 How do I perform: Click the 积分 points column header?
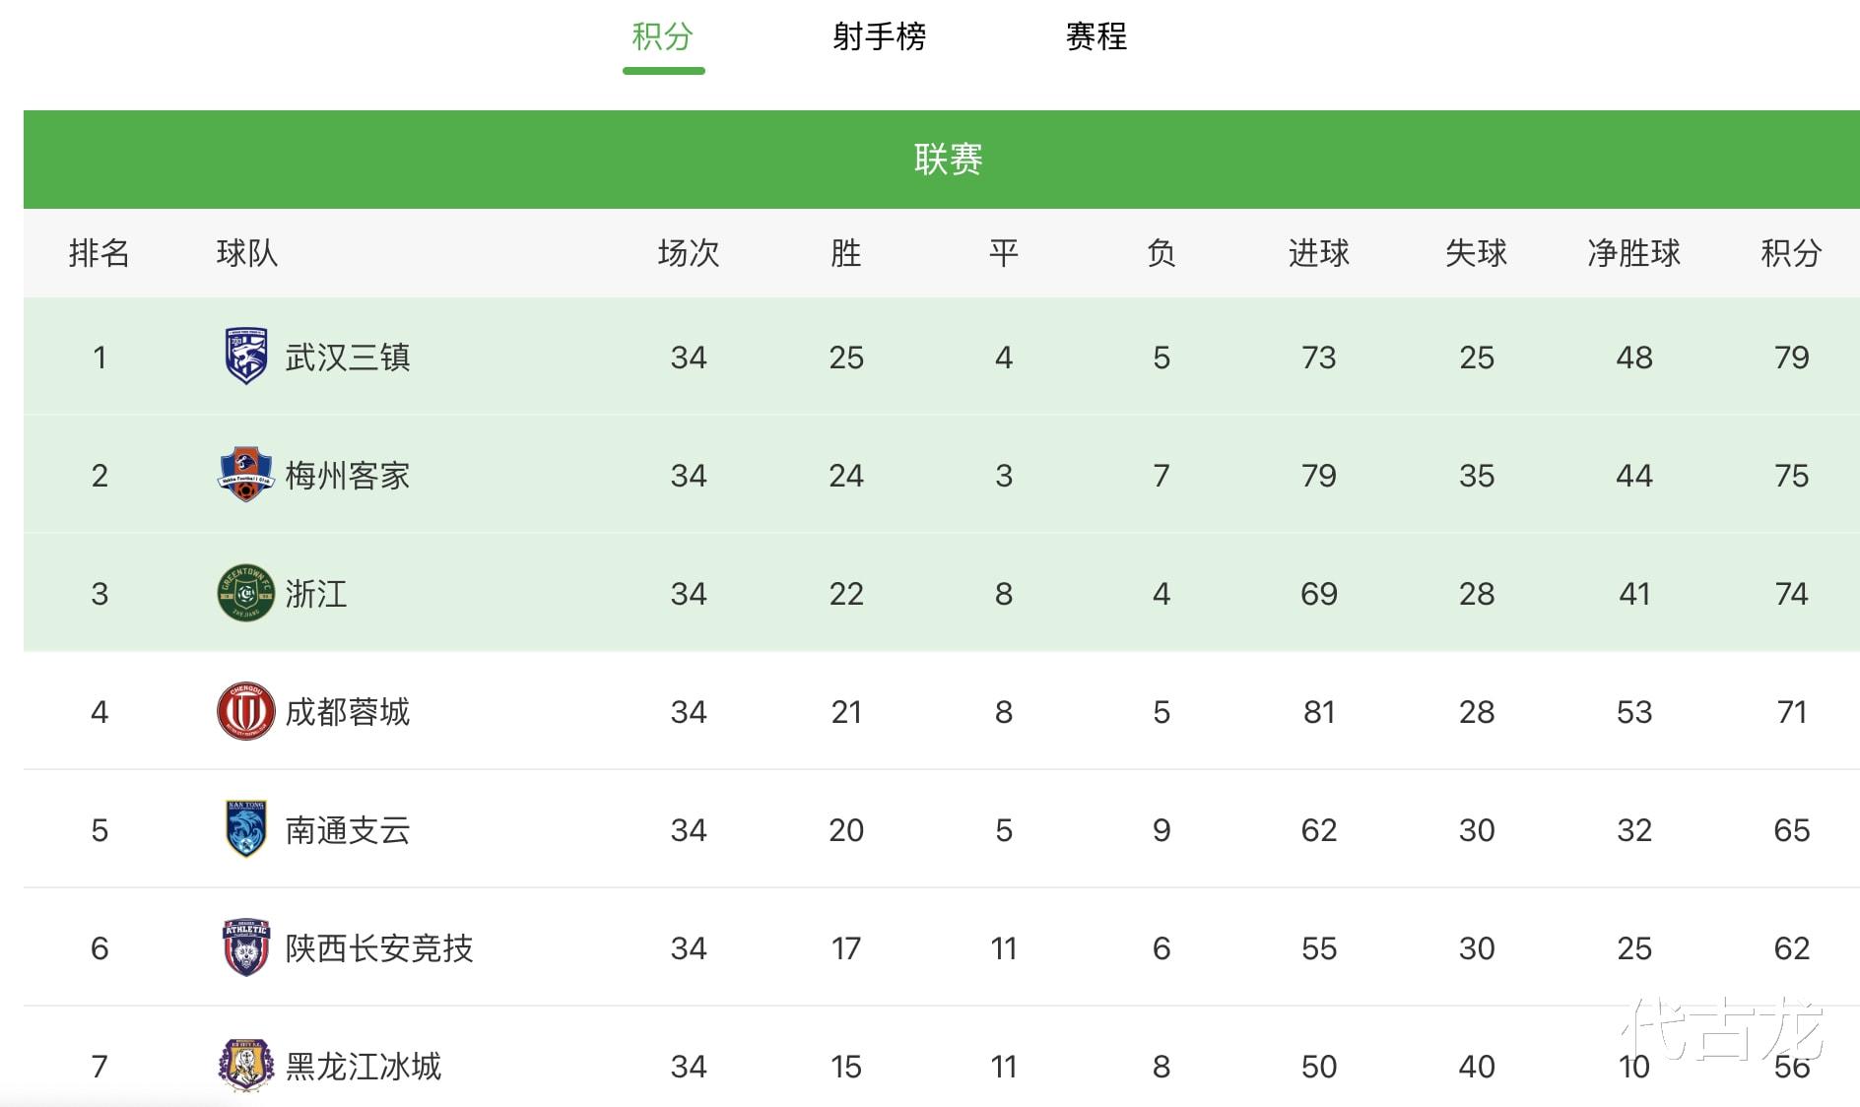pos(1791,253)
